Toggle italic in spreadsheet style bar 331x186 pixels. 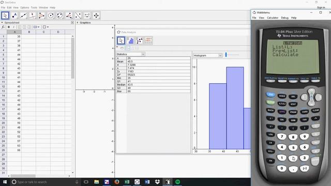(x=14, y=27)
